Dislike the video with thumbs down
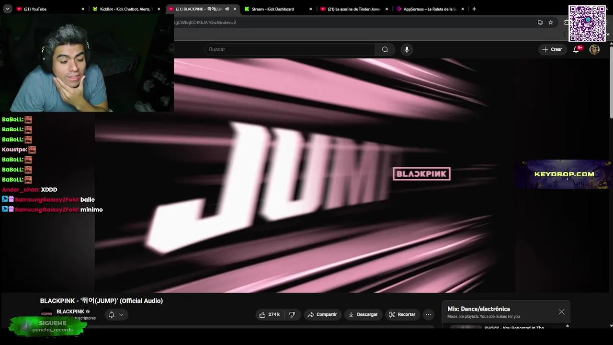Screen dimensions: 613x345 [x=292, y=314]
